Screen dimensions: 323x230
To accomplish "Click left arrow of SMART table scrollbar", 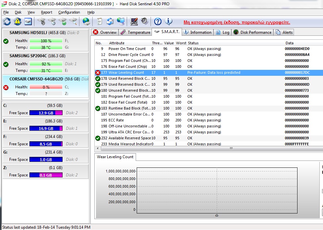I will coord(98,148).
